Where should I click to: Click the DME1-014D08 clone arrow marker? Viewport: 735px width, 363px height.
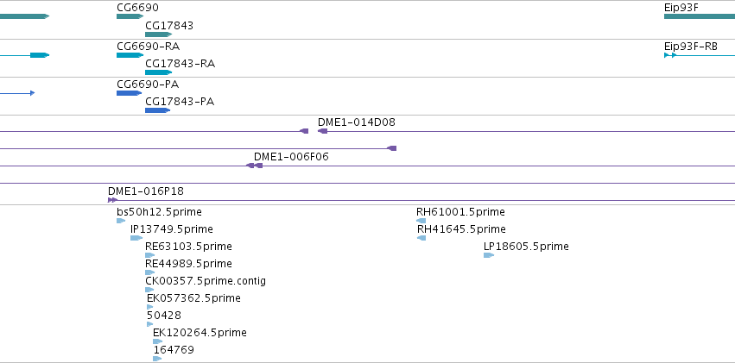tap(322, 131)
